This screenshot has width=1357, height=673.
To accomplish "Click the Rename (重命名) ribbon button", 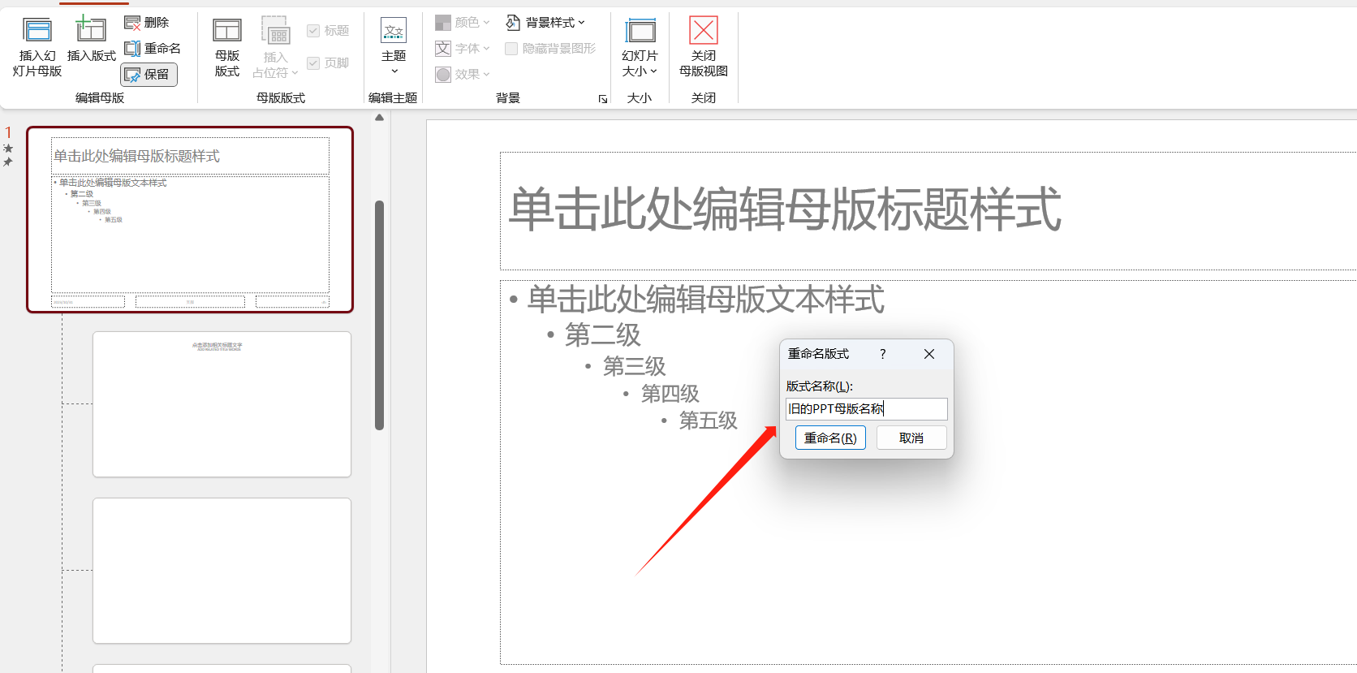I will [153, 49].
